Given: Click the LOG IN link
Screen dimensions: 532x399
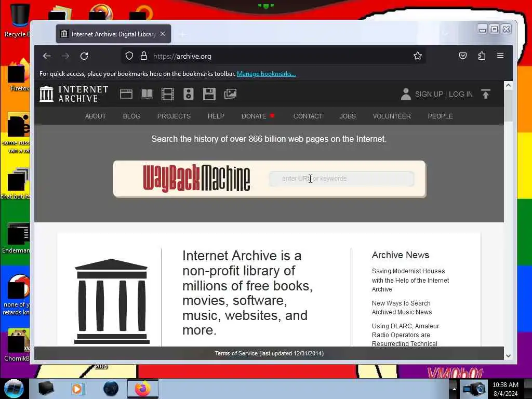Looking at the screenshot, I should tap(461, 95).
